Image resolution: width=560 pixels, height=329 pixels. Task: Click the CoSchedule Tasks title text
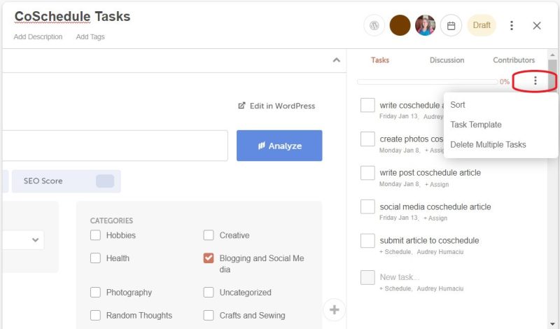[x=72, y=16]
